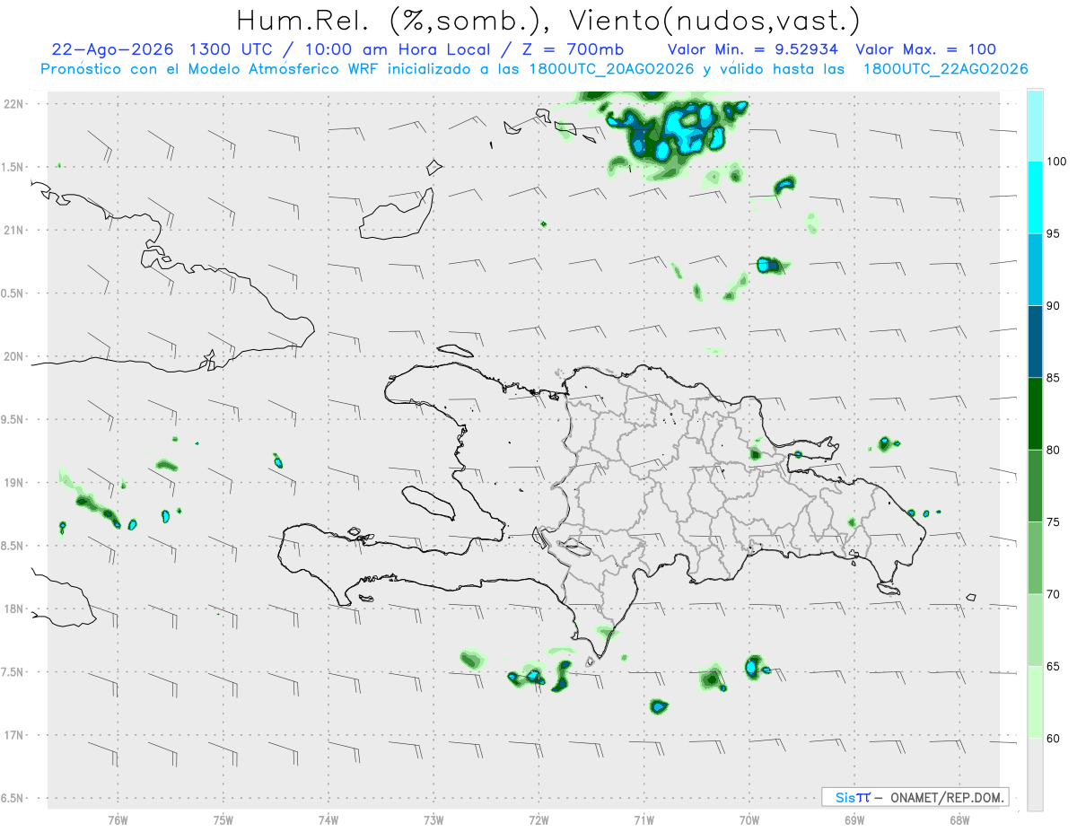
Task: Click the '73W' longitude label
Action: (433, 819)
